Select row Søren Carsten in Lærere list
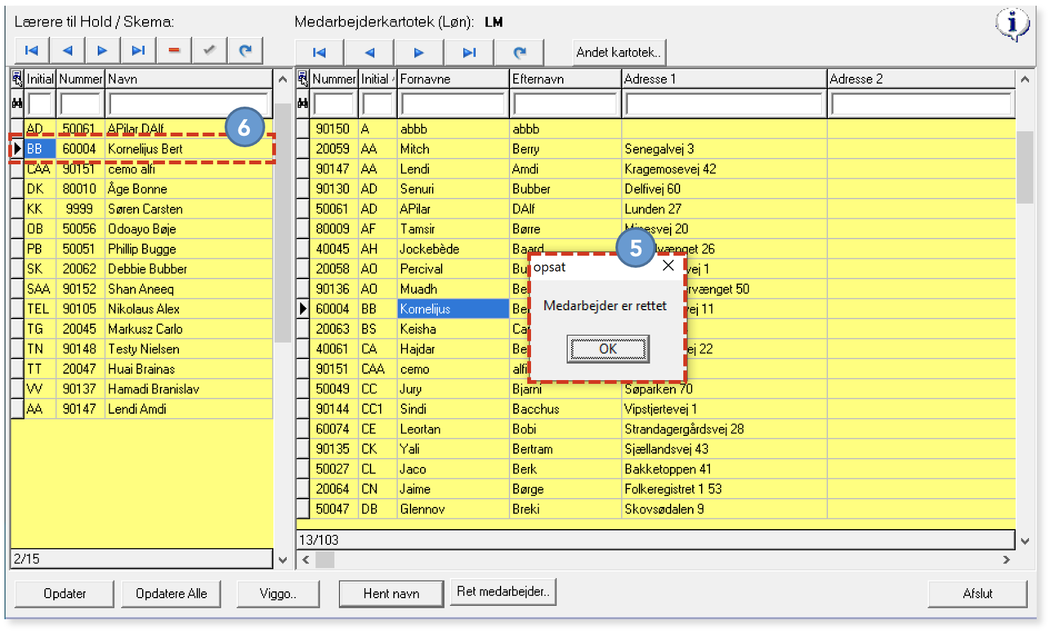1057x637 pixels. [x=142, y=209]
